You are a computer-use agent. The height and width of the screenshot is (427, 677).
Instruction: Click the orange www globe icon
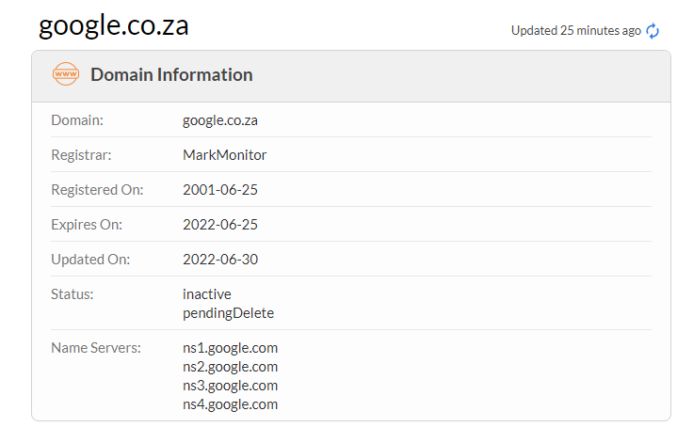point(66,74)
